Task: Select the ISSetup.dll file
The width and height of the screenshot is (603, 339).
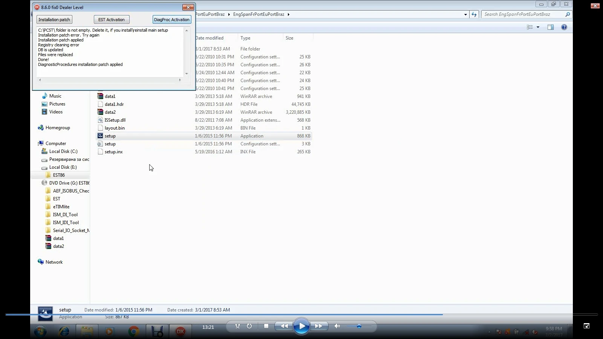Action: (x=204, y=120)
